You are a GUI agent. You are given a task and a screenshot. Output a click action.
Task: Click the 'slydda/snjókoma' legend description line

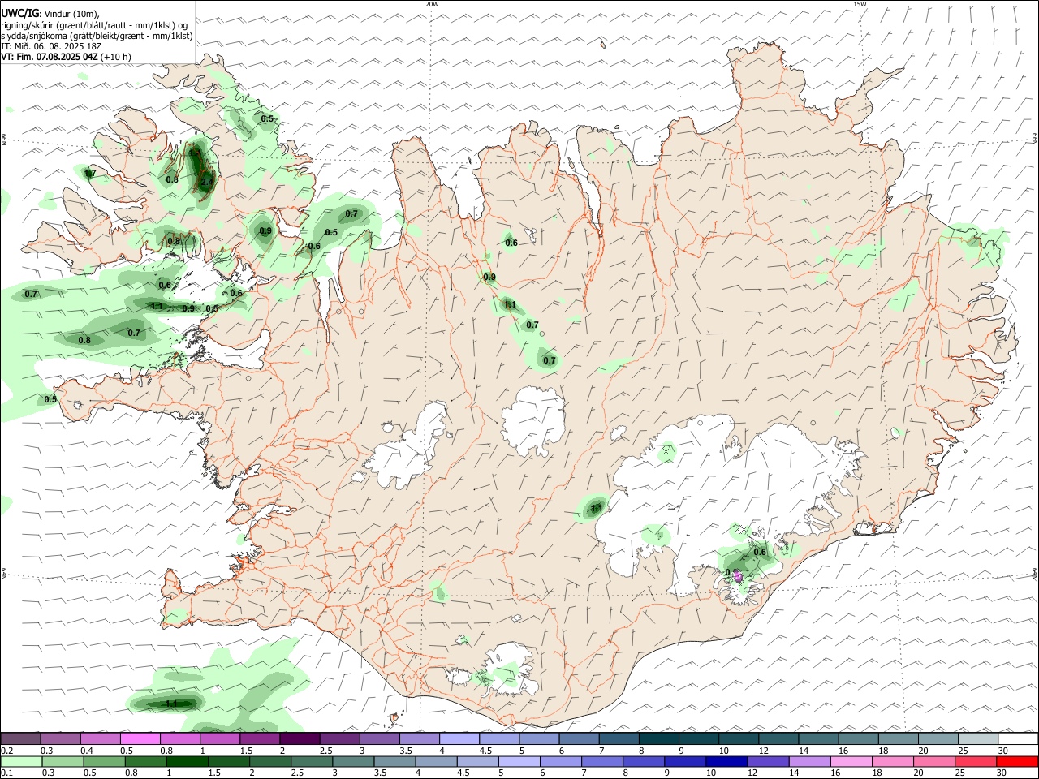(x=97, y=36)
